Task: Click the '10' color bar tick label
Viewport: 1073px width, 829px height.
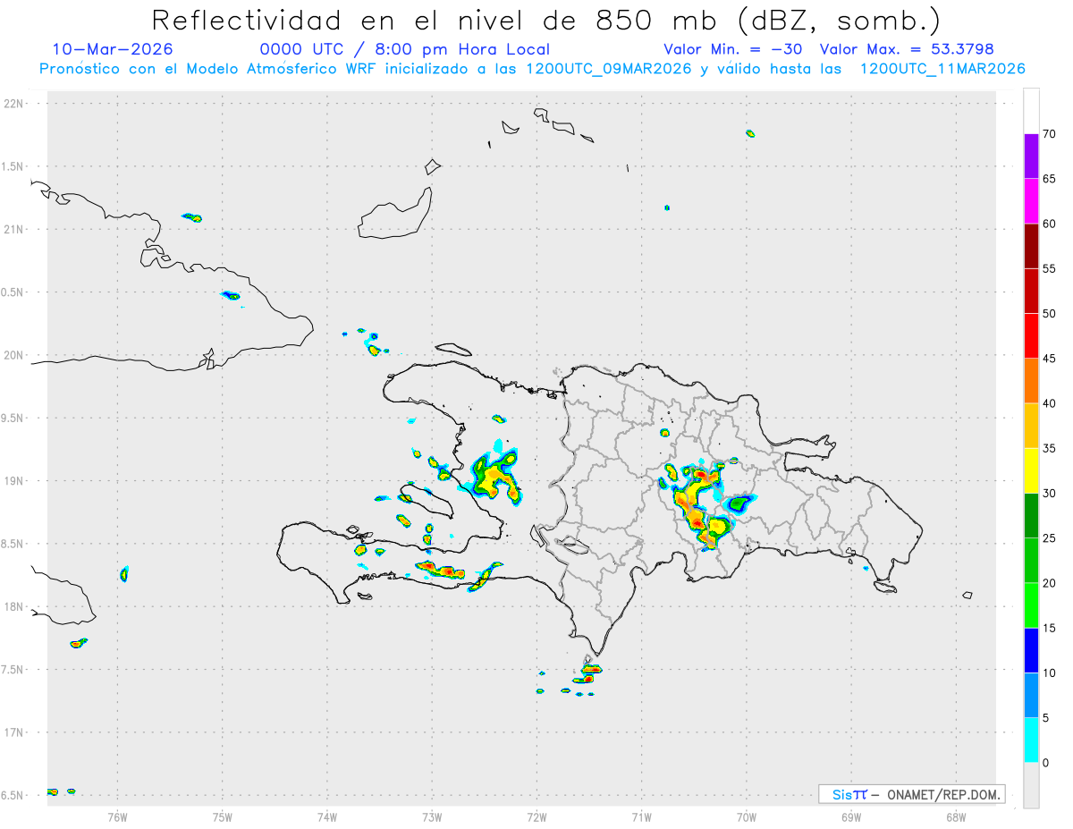Action: pos(1049,673)
